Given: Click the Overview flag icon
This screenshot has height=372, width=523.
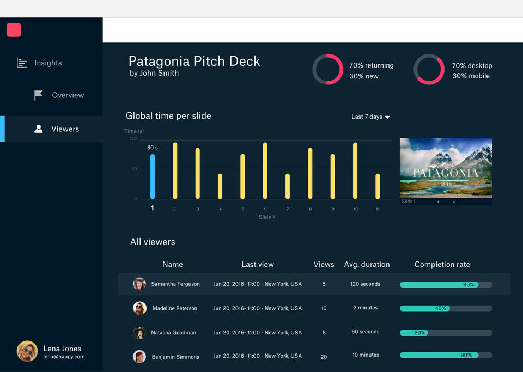Looking at the screenshot, I should 38,95.
